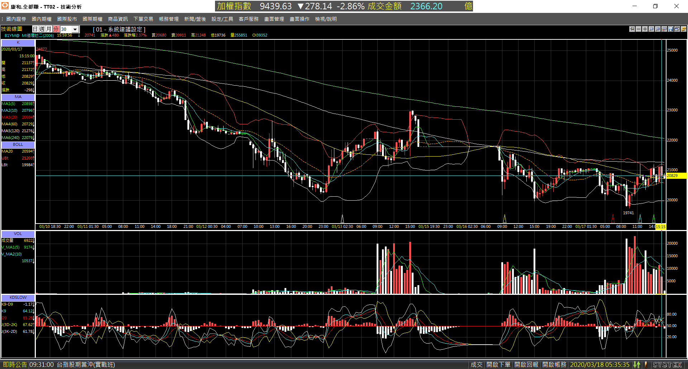Viewport: 688px width, 369px height.
Task: Click the V_MA1(5) volume average row
Action: 18,248
